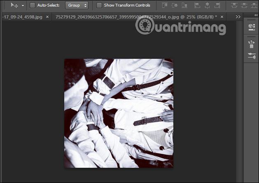259x183 pixels.
Task: Open the Group dropdown for Auto-Select
Action: point(77,5)
